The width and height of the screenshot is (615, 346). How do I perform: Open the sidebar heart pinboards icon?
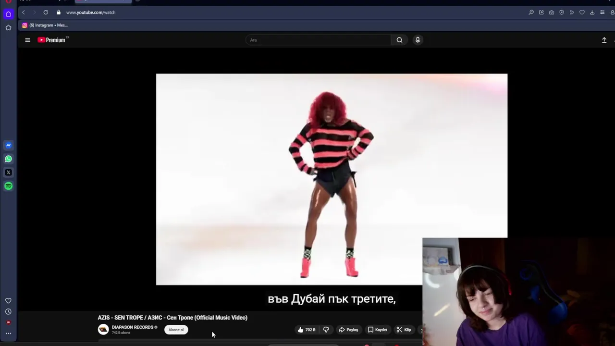(8, 301)
